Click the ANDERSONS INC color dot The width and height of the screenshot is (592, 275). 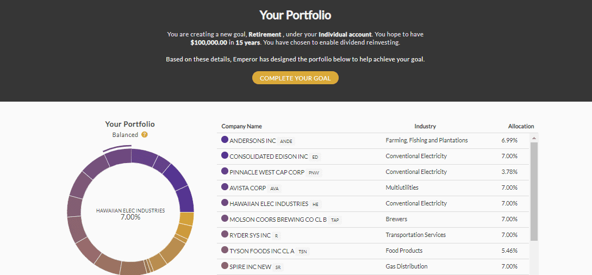[x=225, y=140]
